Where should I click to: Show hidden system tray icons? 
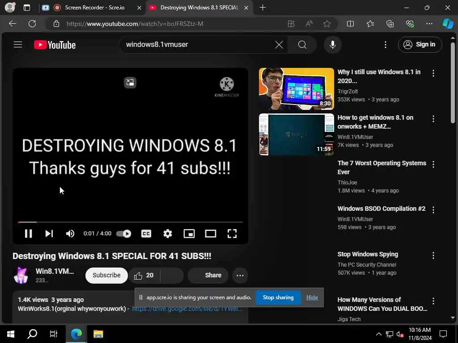pyautogui.click(x=378, y=334)
